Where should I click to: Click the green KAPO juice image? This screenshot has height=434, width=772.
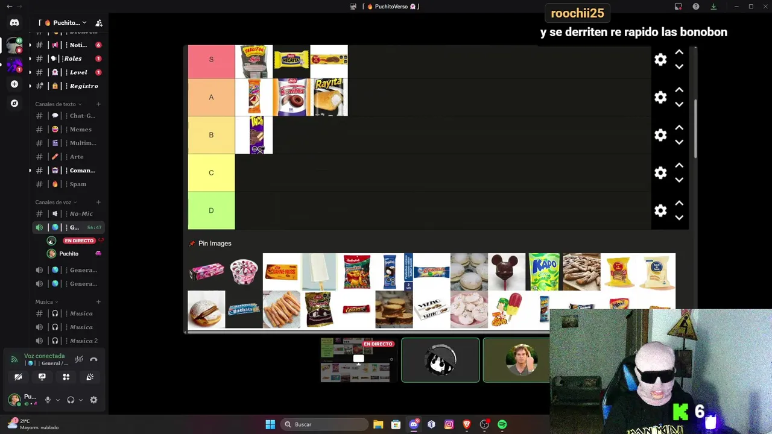pyautogui.click(x=544, y=272)
